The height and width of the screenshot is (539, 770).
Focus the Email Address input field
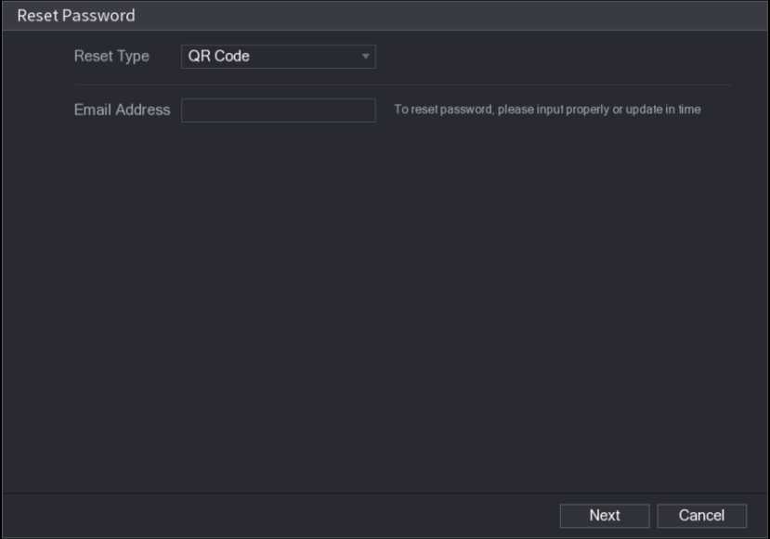(278, 110)
